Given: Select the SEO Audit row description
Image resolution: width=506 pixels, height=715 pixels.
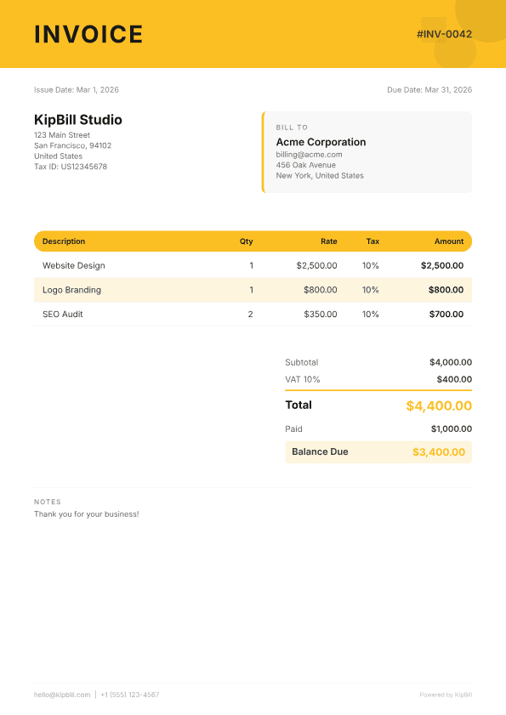Looking at the screenshot, I should pyautogui.click(x=63, y=315).
